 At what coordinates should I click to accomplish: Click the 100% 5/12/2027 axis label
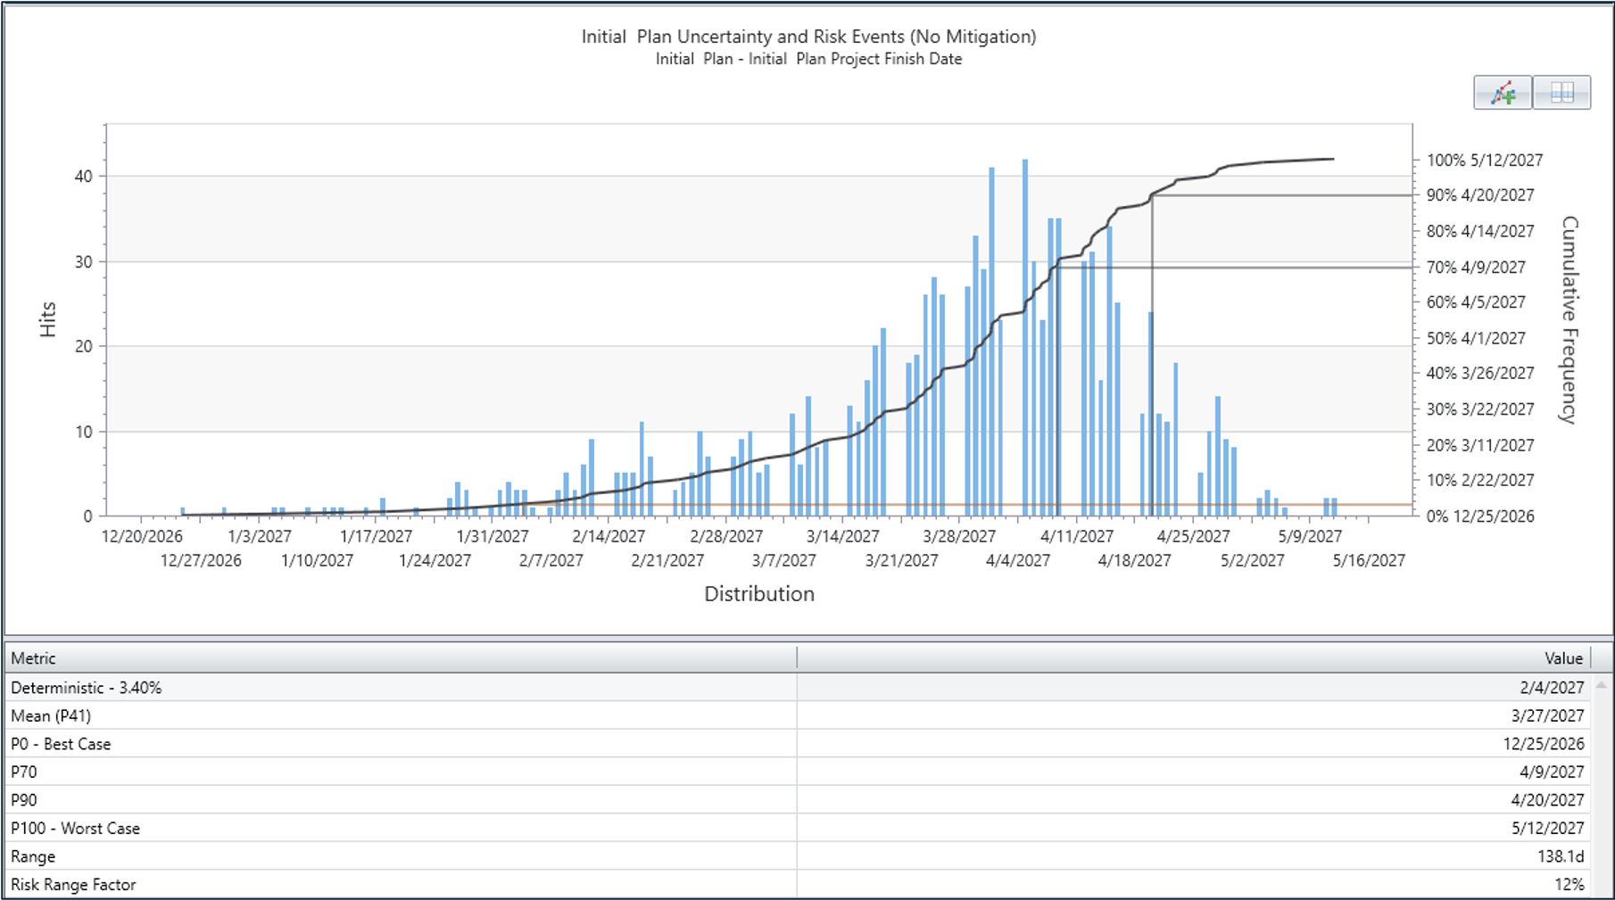click(1484, 161)
